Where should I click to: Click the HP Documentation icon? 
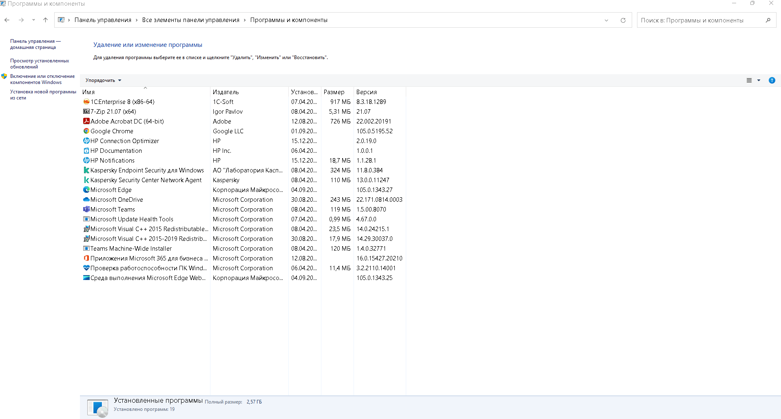pyautogui.click(x=86, y=151)
